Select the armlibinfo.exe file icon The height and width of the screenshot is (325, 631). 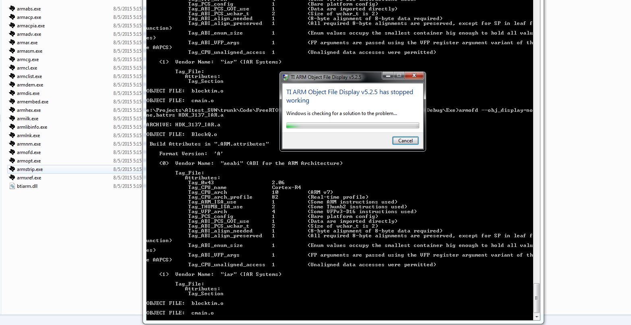click(12, 127)
